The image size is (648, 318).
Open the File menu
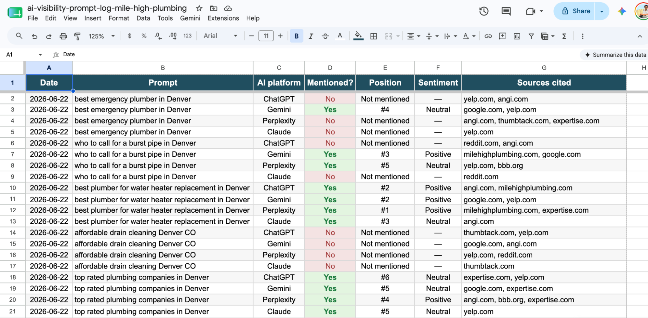(x=33, y=18)
